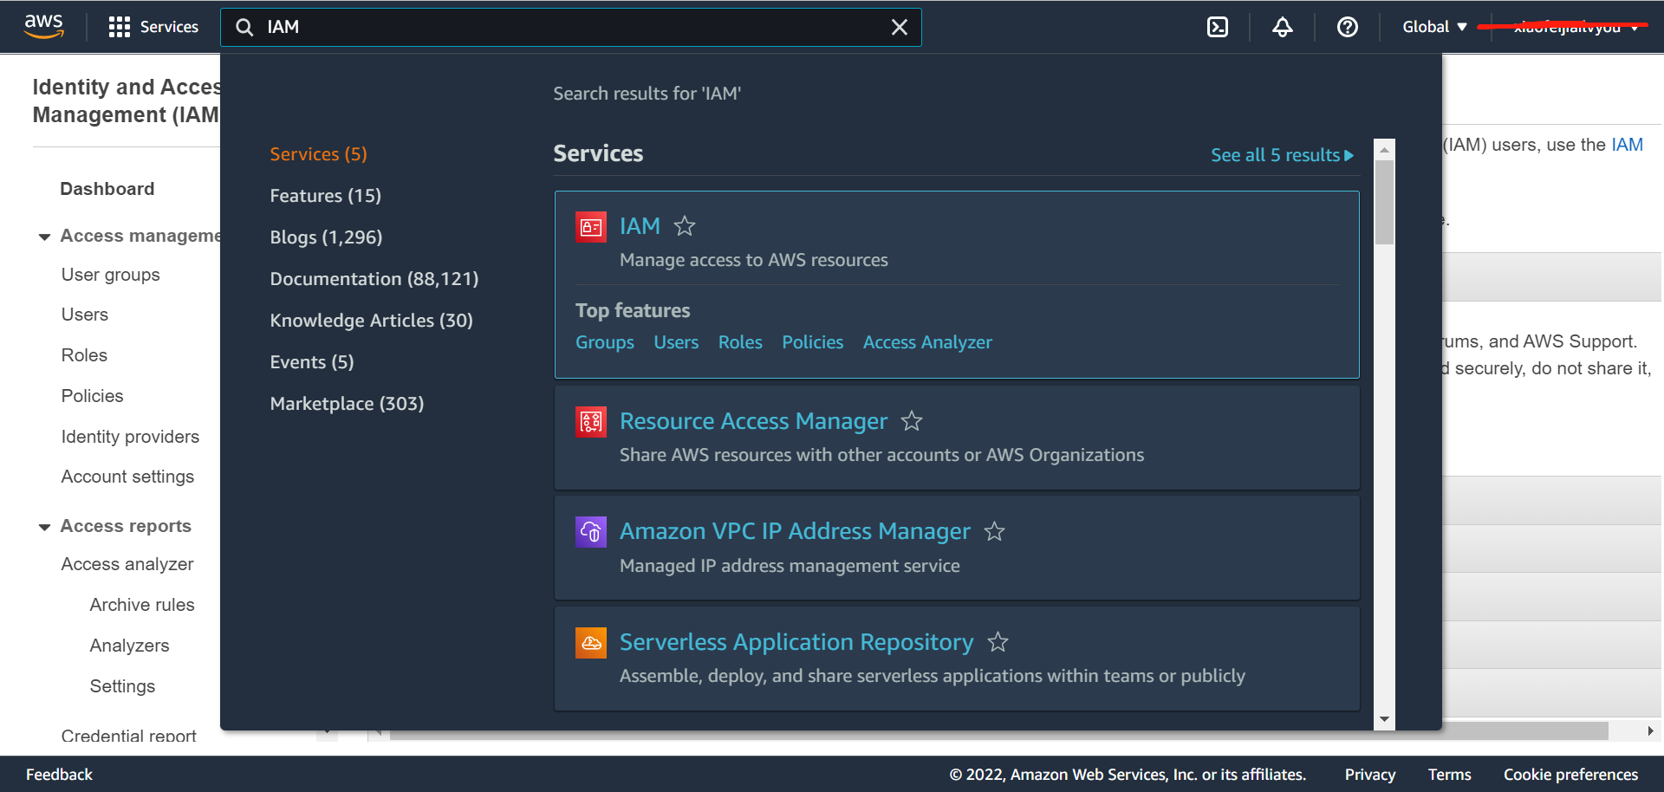Open Serverless Application Repository result
This screenshot has height=792, width=1664.
point(796,642)
